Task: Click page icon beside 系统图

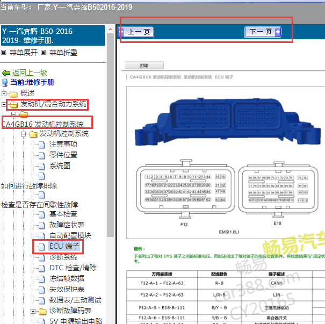Action: (42, 166)
